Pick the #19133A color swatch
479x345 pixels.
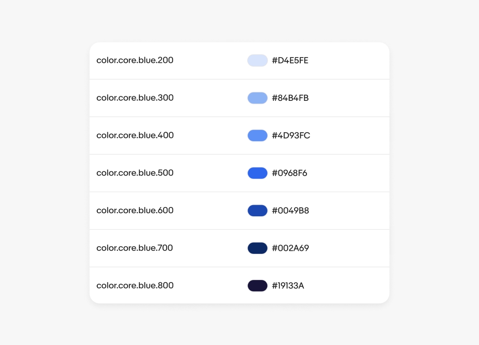(257, 286)
